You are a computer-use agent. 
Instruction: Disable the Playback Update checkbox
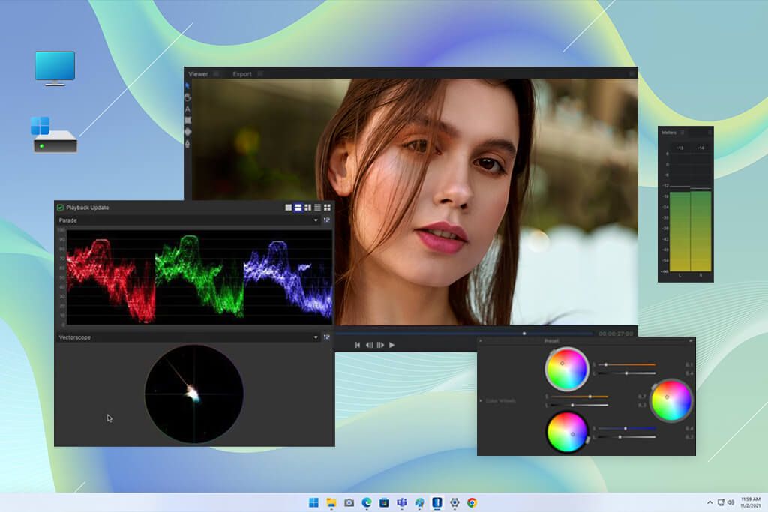coord(61,207)
